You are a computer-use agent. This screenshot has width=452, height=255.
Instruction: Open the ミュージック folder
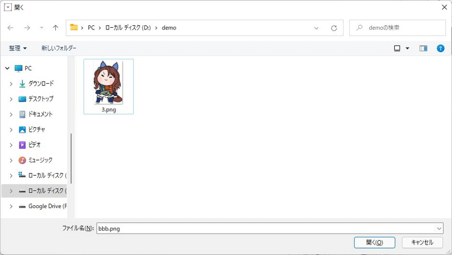point(40,160)
